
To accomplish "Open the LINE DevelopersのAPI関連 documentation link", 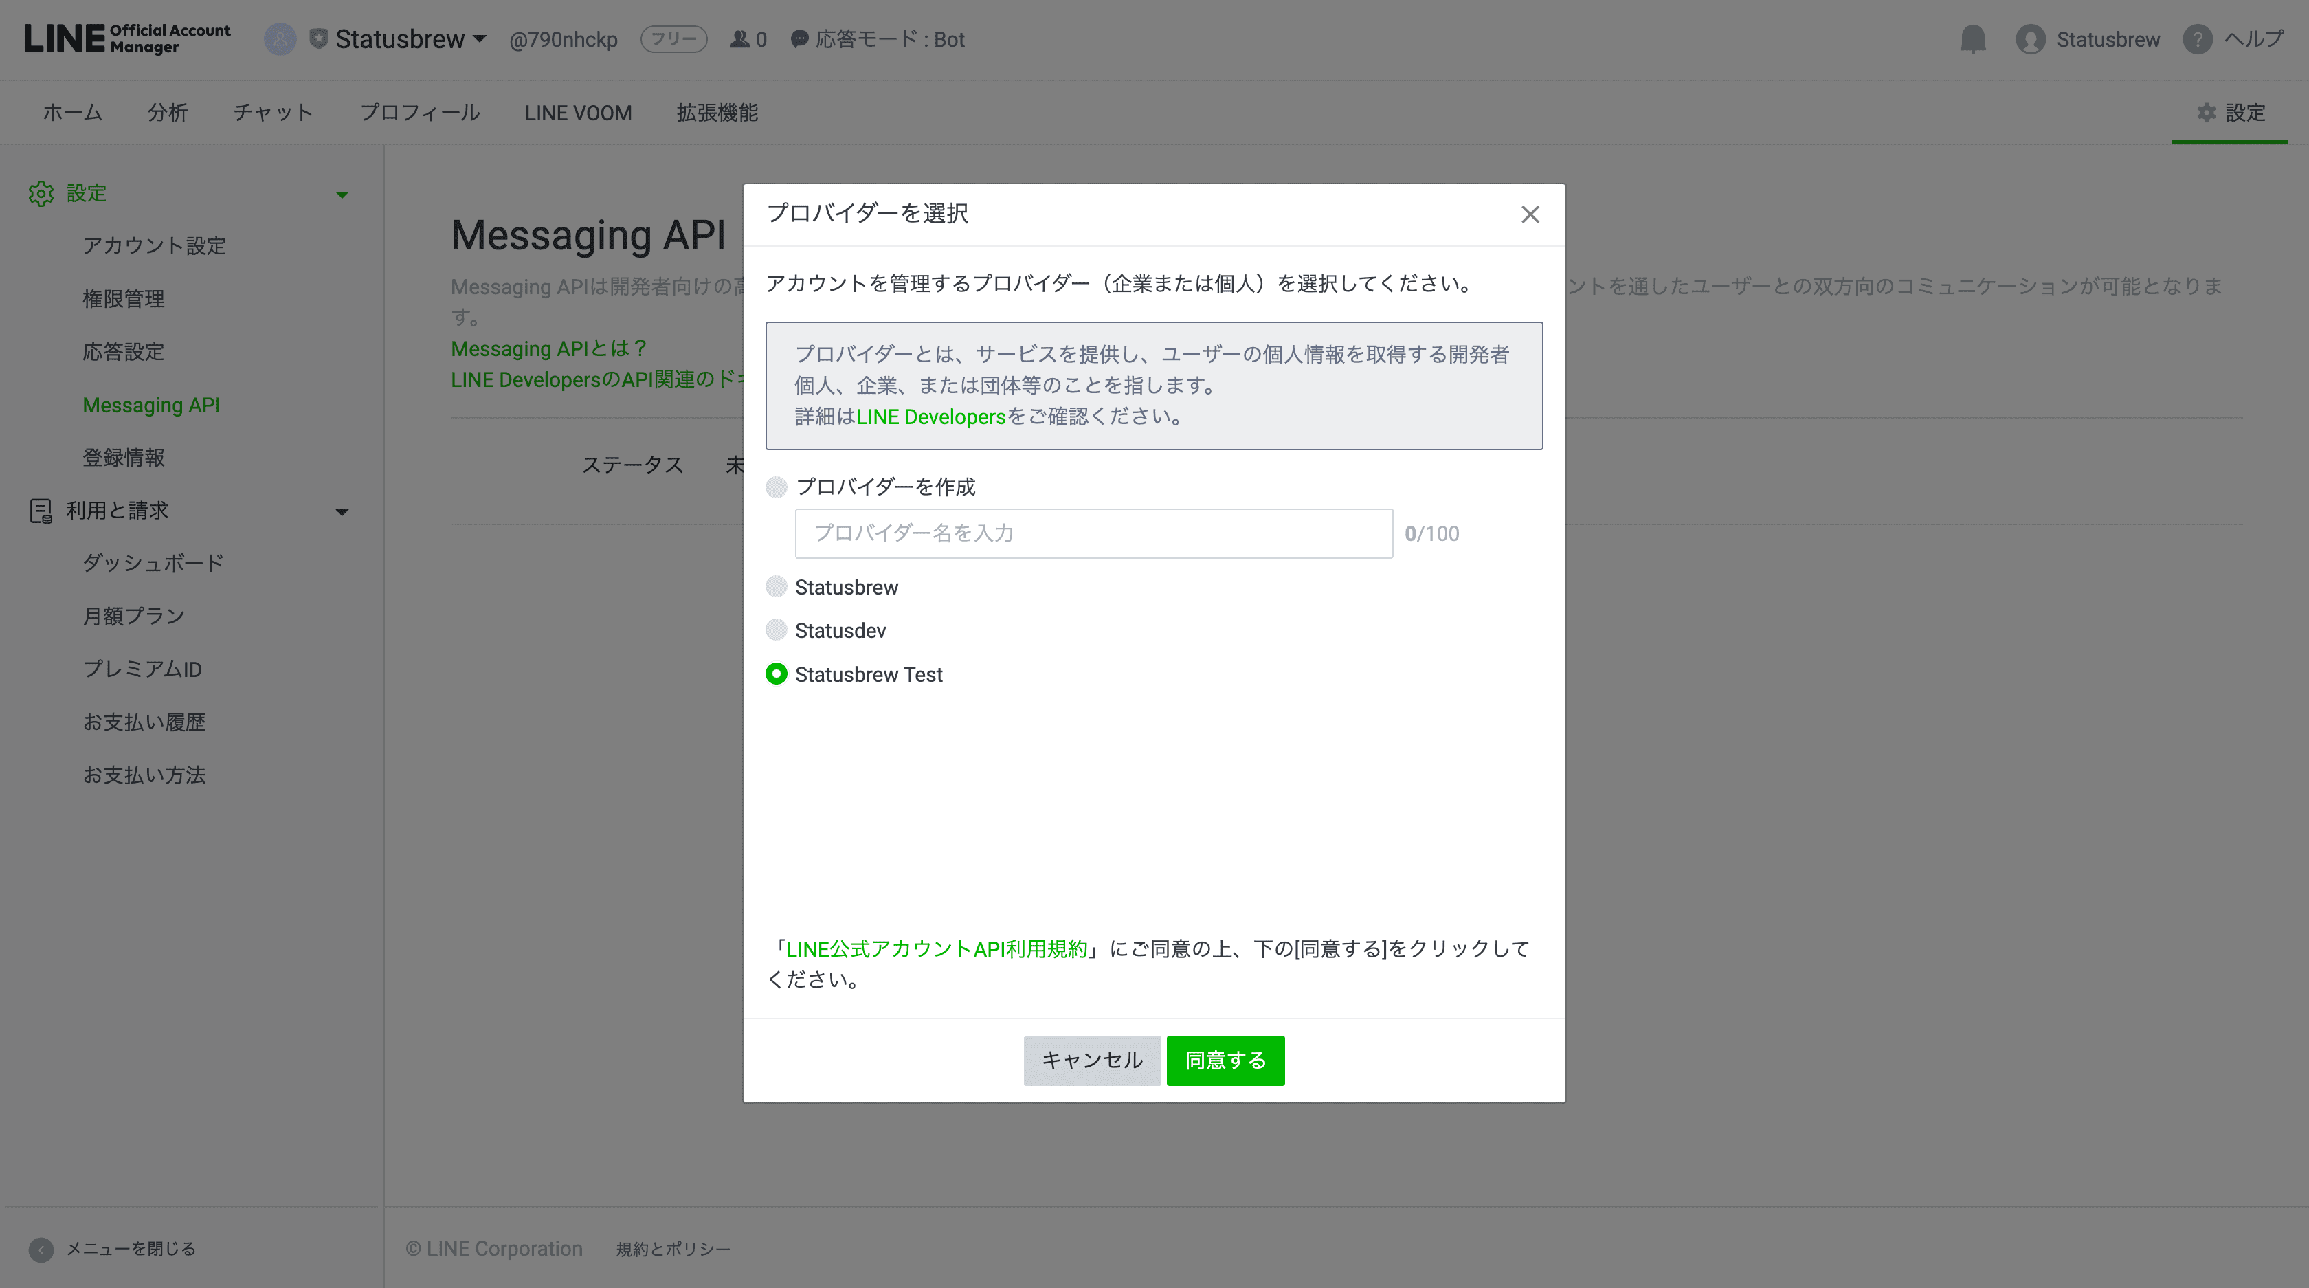I will point(597,380).
